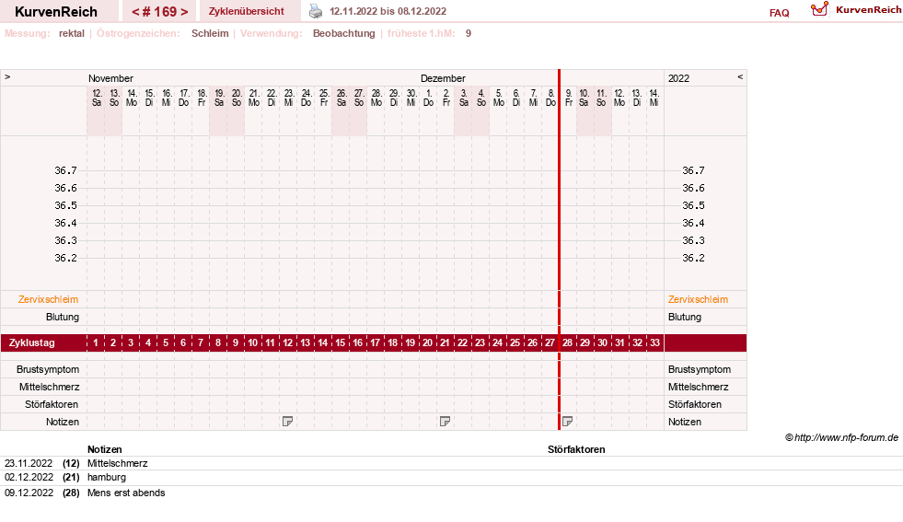Click the orange Zervixschleim label on the right
The height and width of the screenshot is (522, 903).
698,299
